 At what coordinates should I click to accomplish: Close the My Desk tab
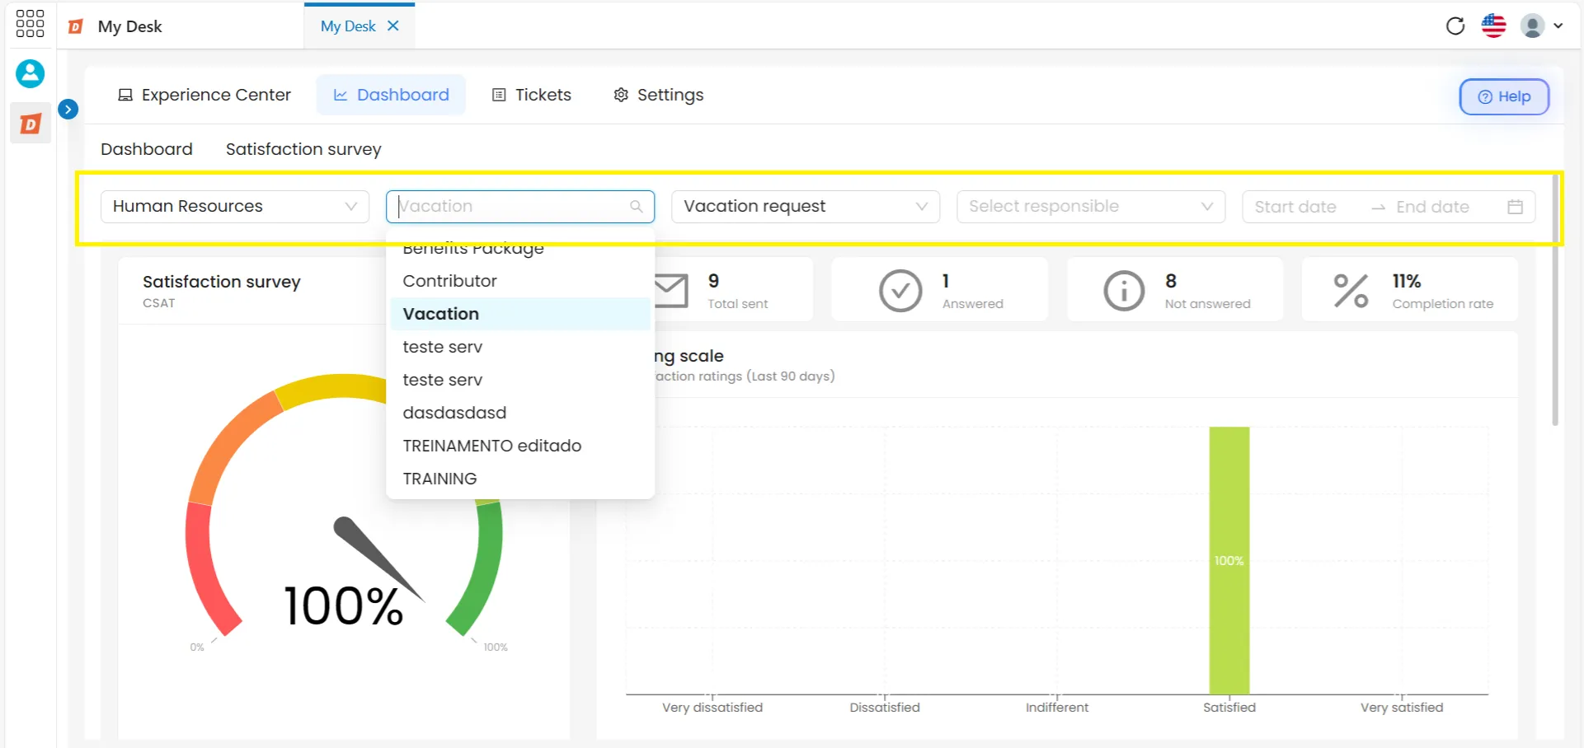(x=393, y=26)
